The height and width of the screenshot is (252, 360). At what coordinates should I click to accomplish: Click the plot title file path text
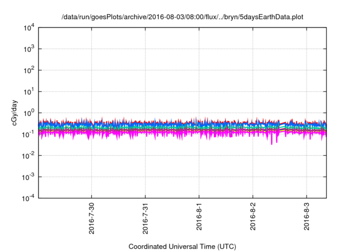click(182, 17)
